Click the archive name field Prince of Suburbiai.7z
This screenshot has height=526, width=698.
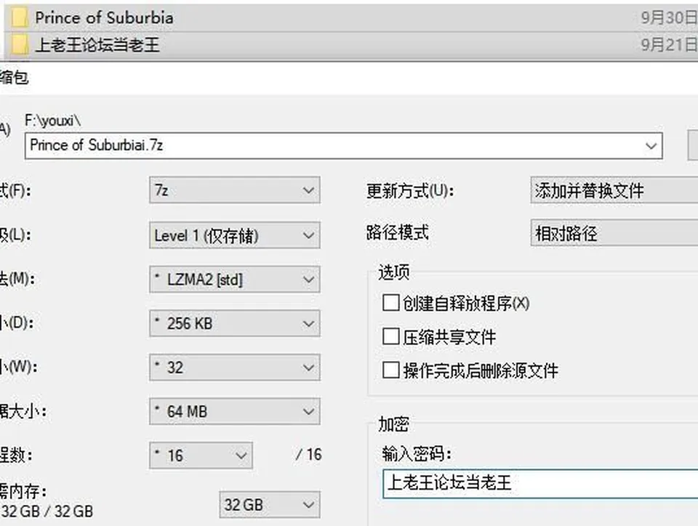(344, 145)
